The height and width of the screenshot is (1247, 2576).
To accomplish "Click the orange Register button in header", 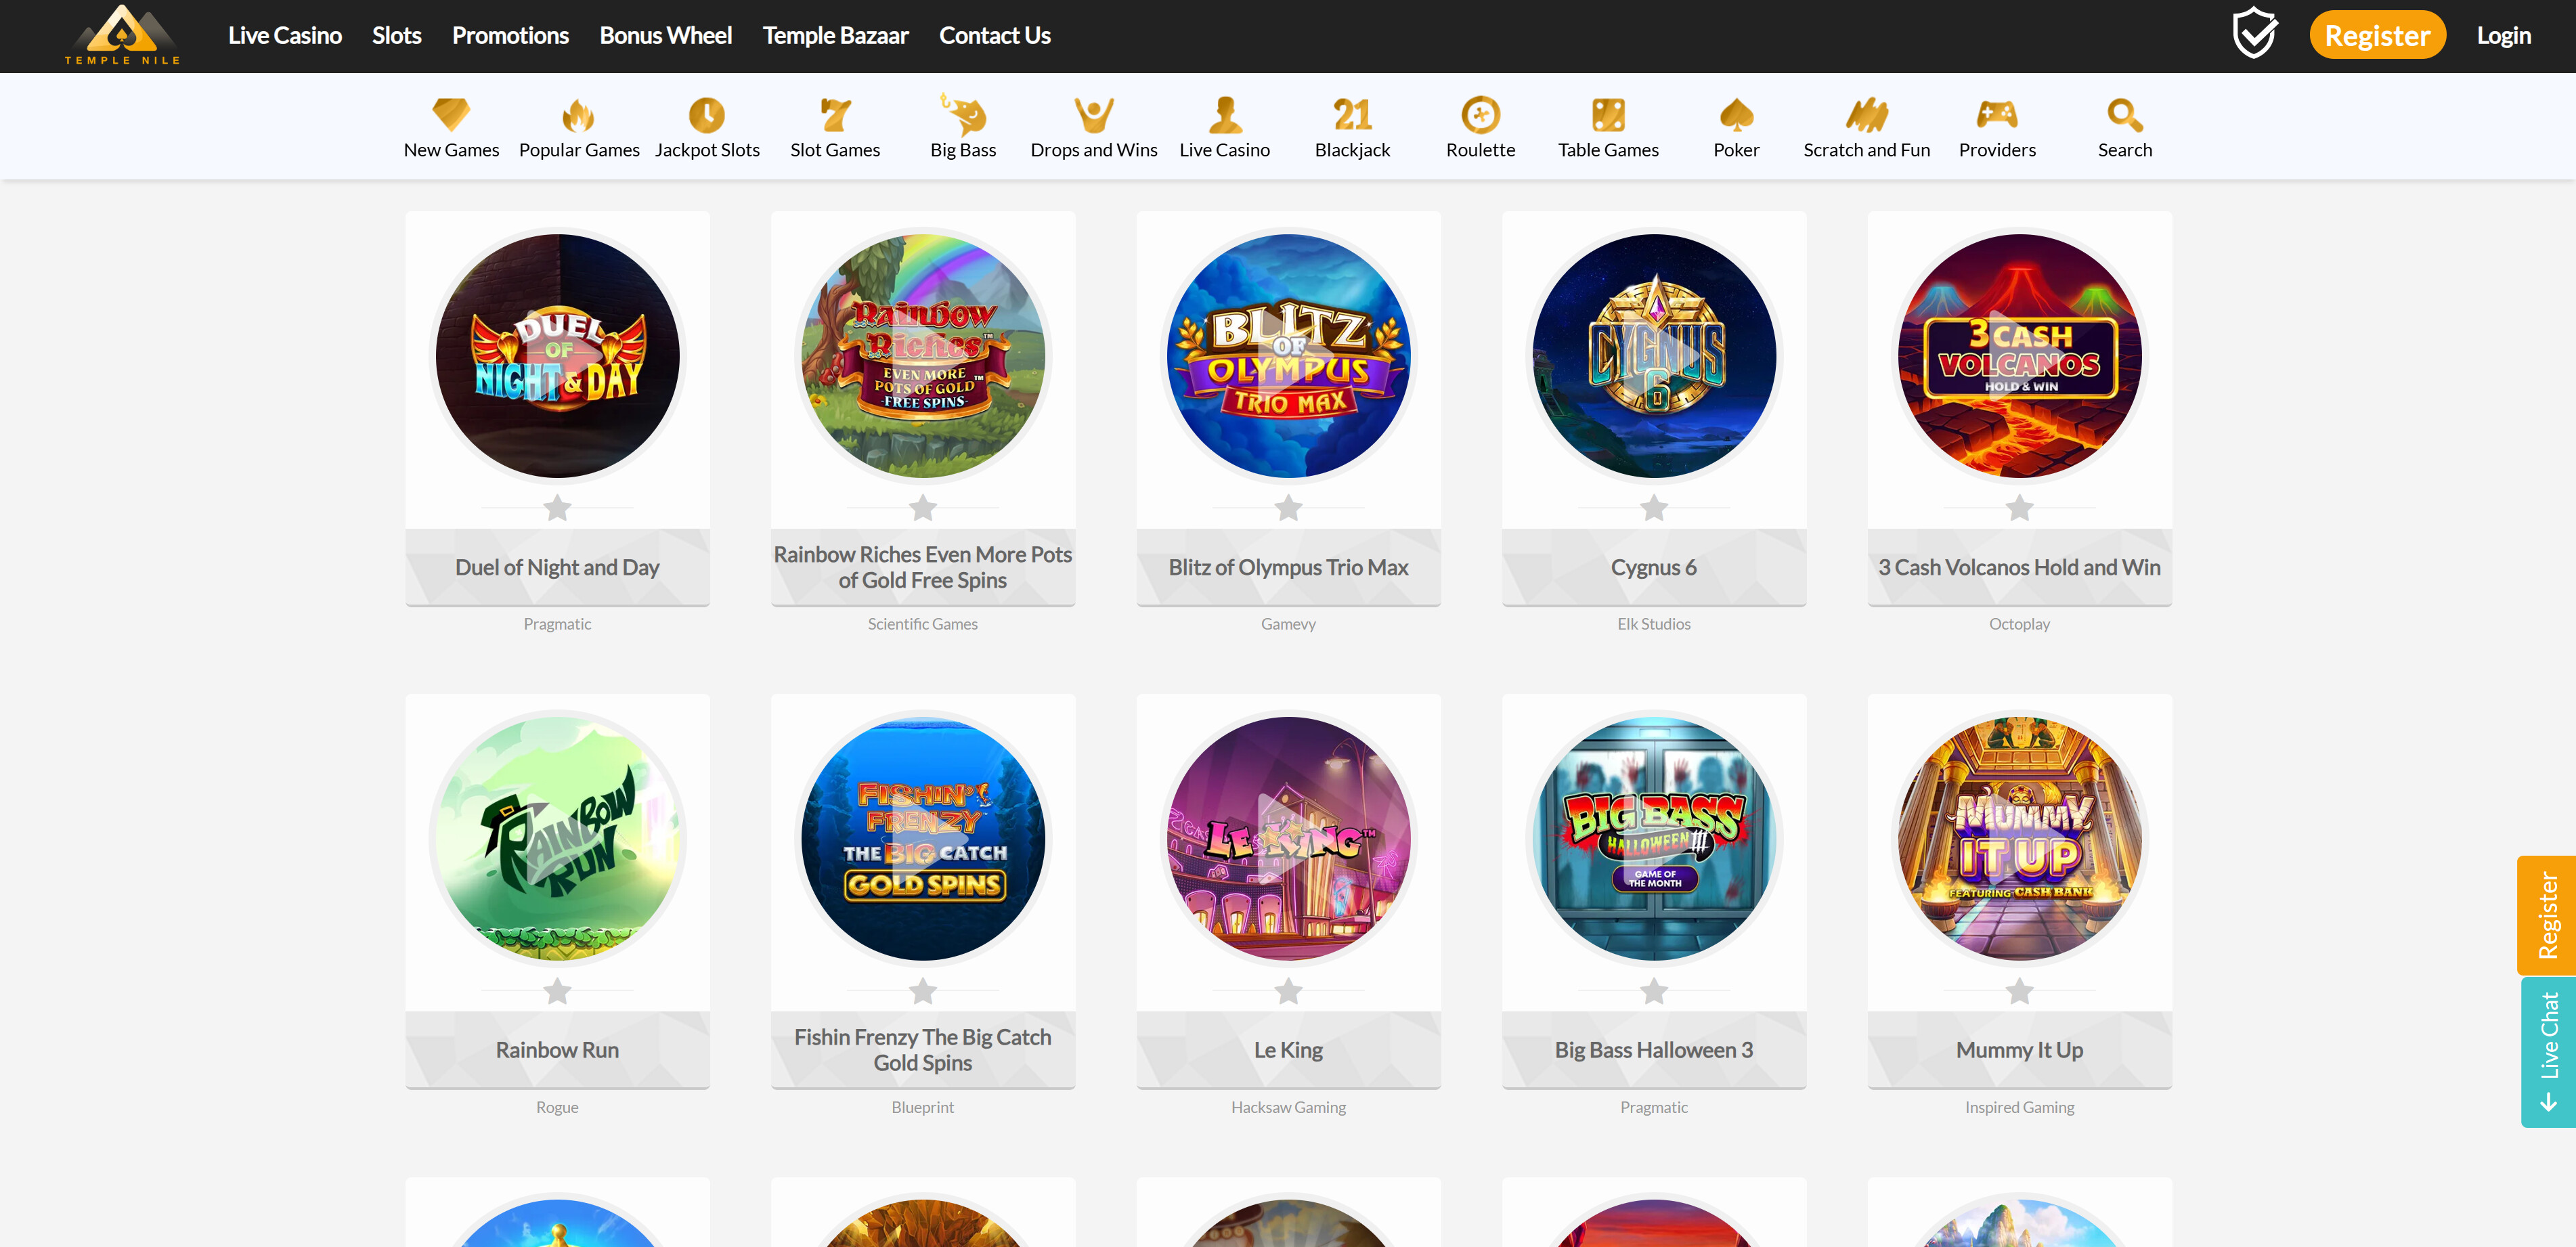I will point(2377,36).
